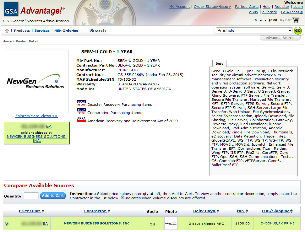This screenshot has width=305, height=232.
Task: Open the My Account link
Action: [179, 7]
